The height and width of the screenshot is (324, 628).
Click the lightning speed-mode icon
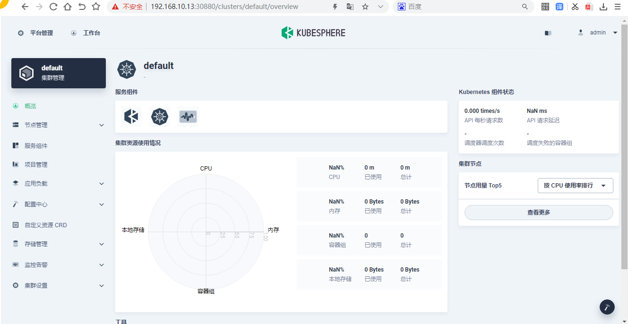[335, 7]
